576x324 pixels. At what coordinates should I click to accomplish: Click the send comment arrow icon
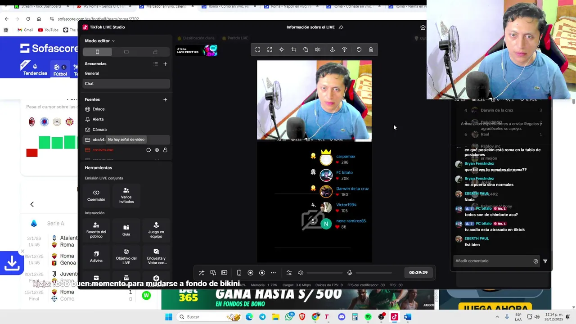[545, 261]
